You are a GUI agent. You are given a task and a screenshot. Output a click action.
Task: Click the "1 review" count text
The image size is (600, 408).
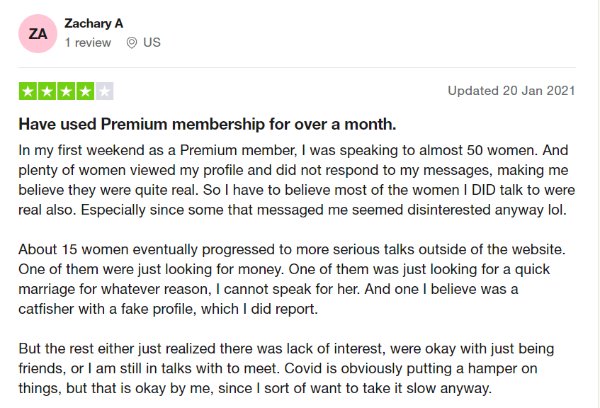pyautogui.click(x=88, y=42)
